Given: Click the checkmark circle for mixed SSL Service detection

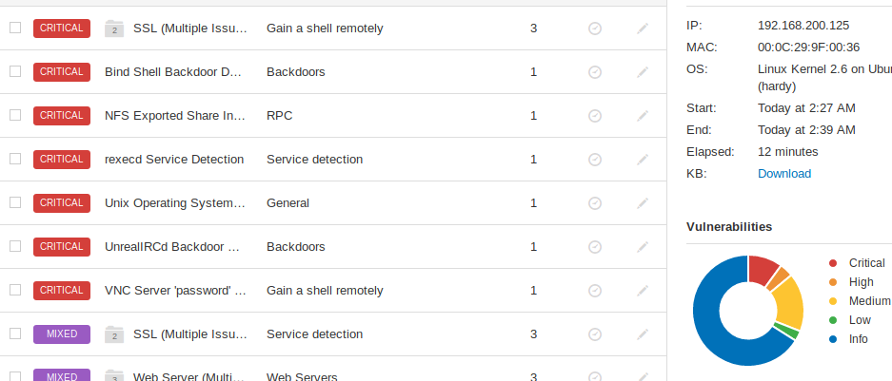Looking at the screenshot, I should [x=595, y=334].
